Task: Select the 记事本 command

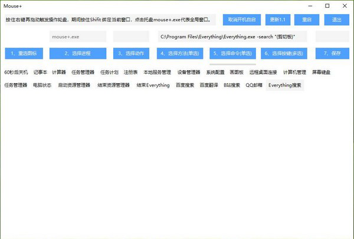Action: point(40,72)
